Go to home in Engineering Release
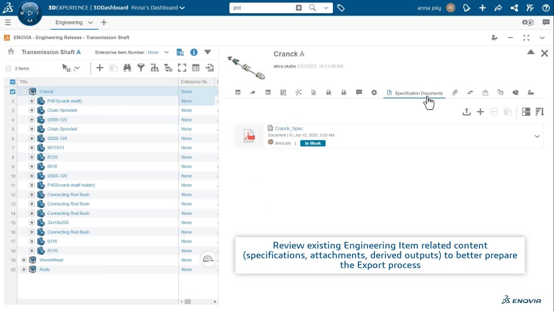This screenshot has height=311, width=554. coord(11,51)
